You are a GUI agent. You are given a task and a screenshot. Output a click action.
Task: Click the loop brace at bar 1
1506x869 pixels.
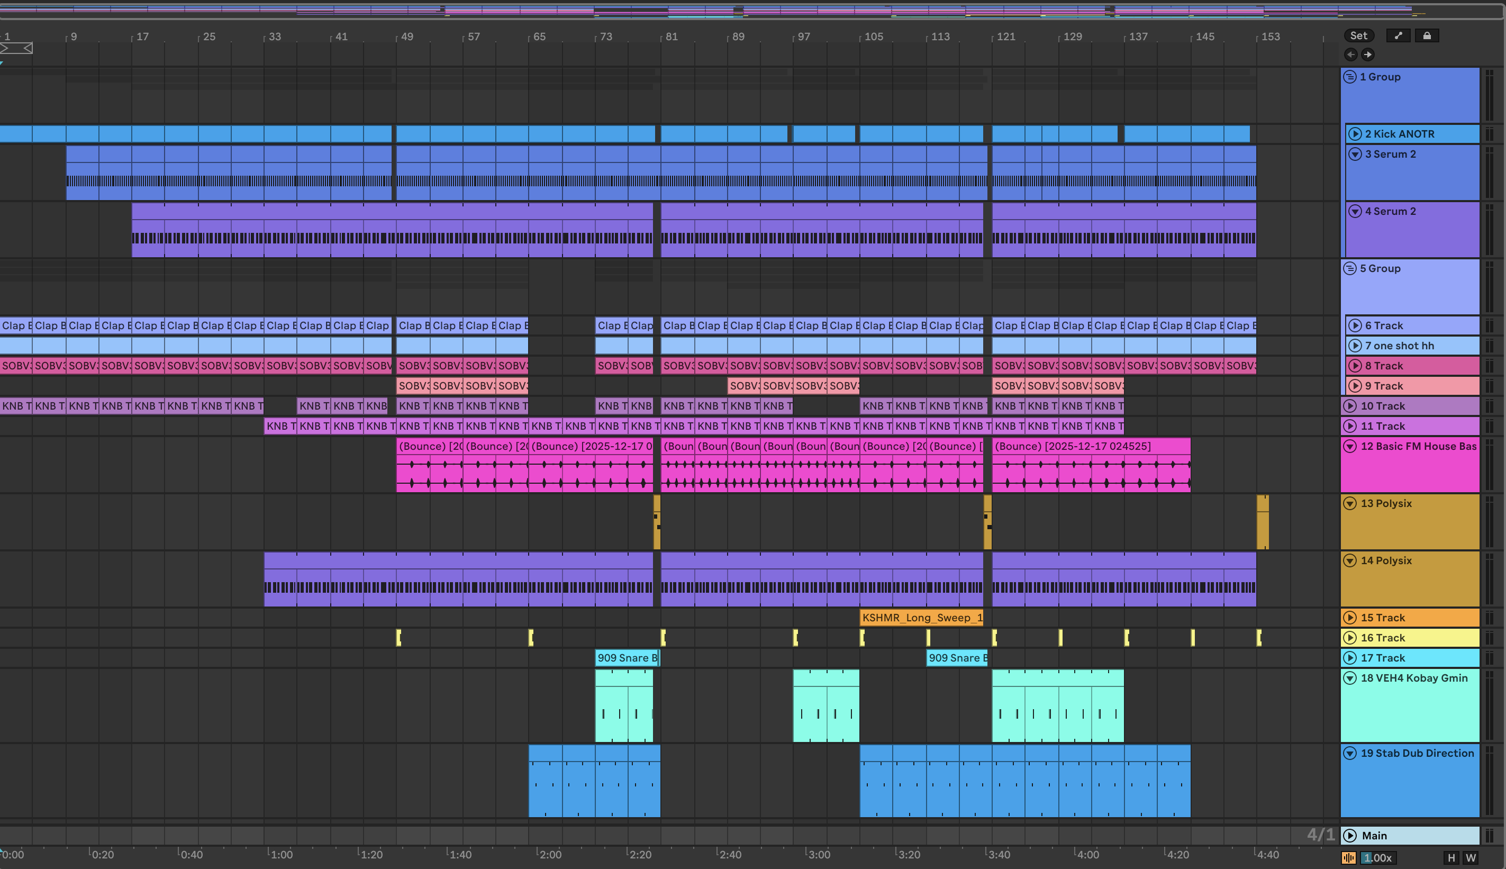tap(16, 48)
